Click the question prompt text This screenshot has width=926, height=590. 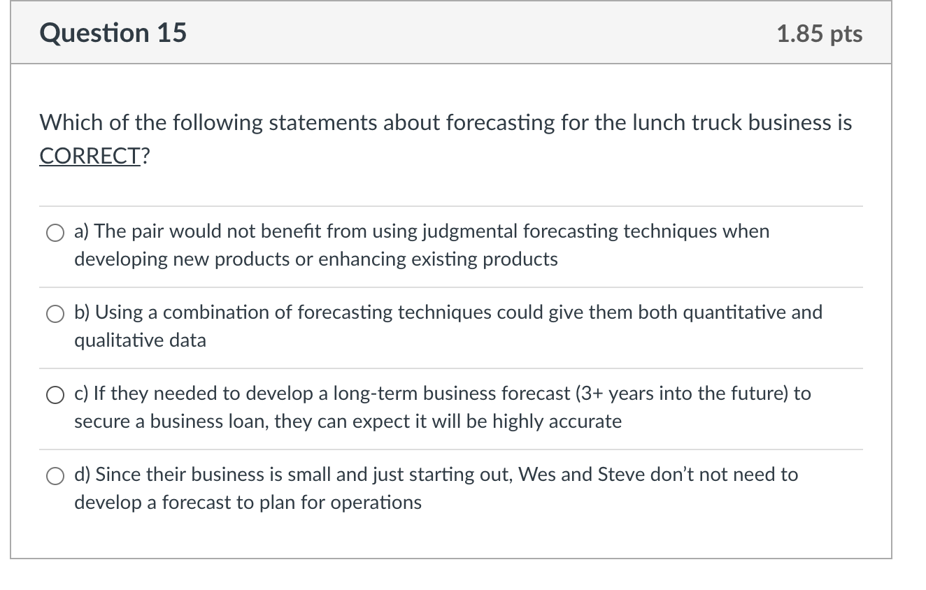[x=445, y=122]
